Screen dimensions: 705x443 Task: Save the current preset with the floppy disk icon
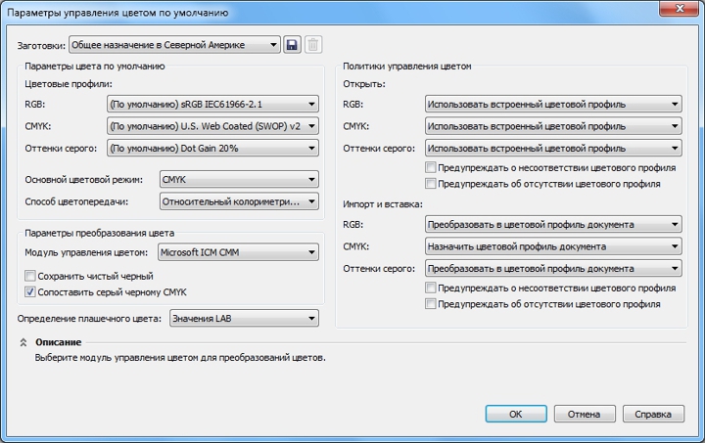292,44
